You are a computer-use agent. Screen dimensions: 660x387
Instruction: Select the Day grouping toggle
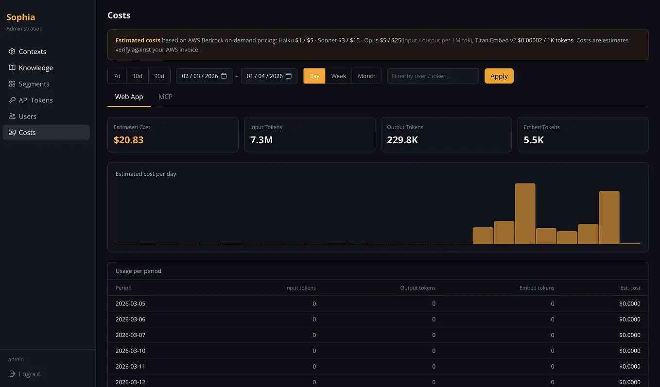pos(314,76)
